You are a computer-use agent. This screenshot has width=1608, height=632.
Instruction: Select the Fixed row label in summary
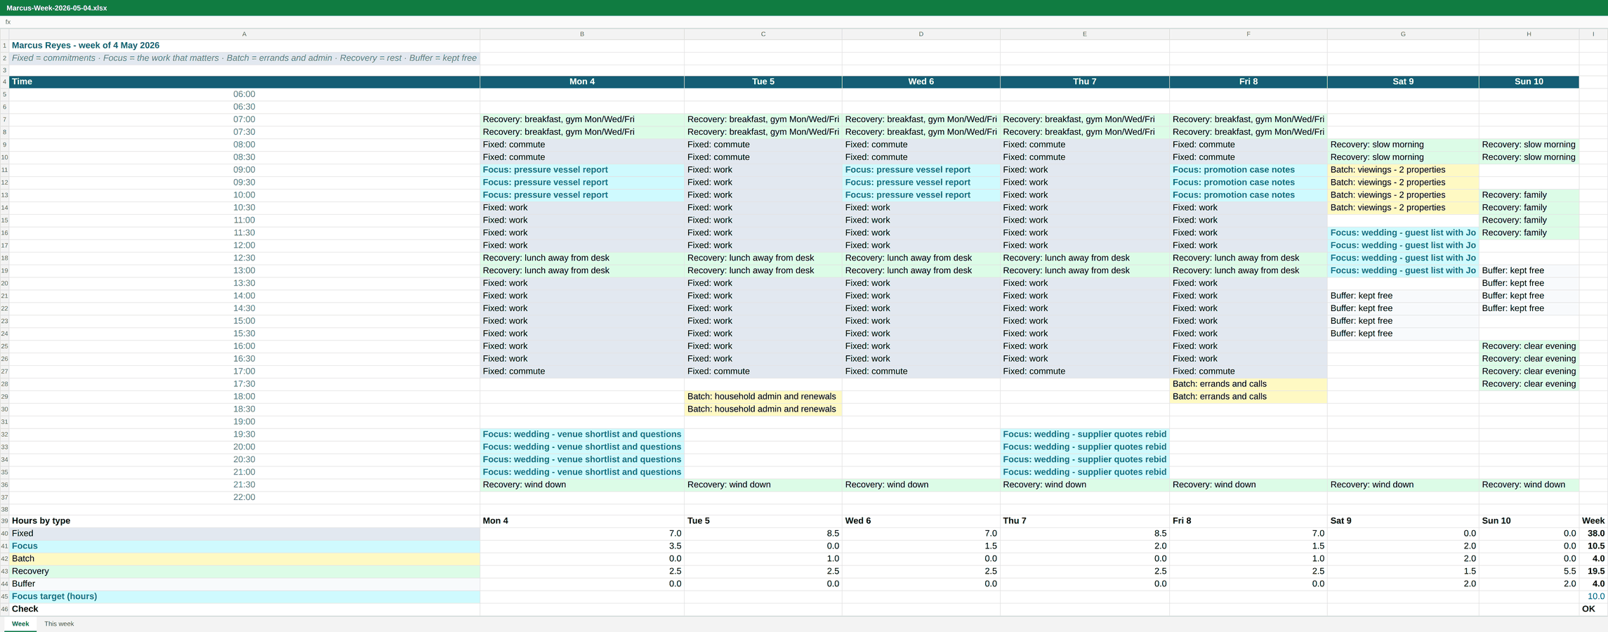pos(244,534)
